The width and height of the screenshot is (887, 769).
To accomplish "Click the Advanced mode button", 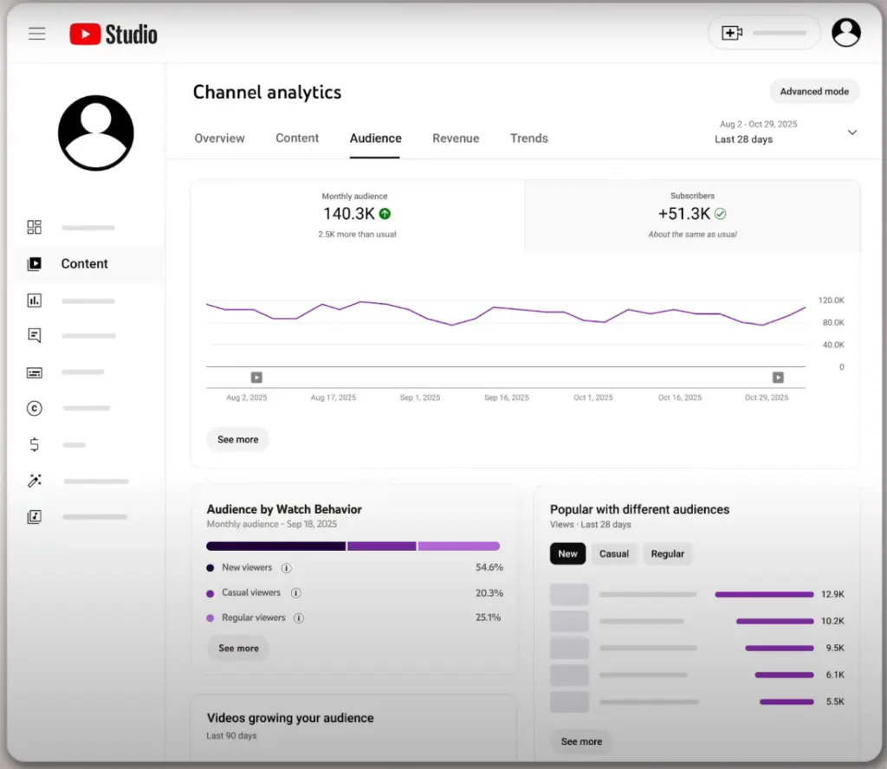I will click(x=814, y=91).
